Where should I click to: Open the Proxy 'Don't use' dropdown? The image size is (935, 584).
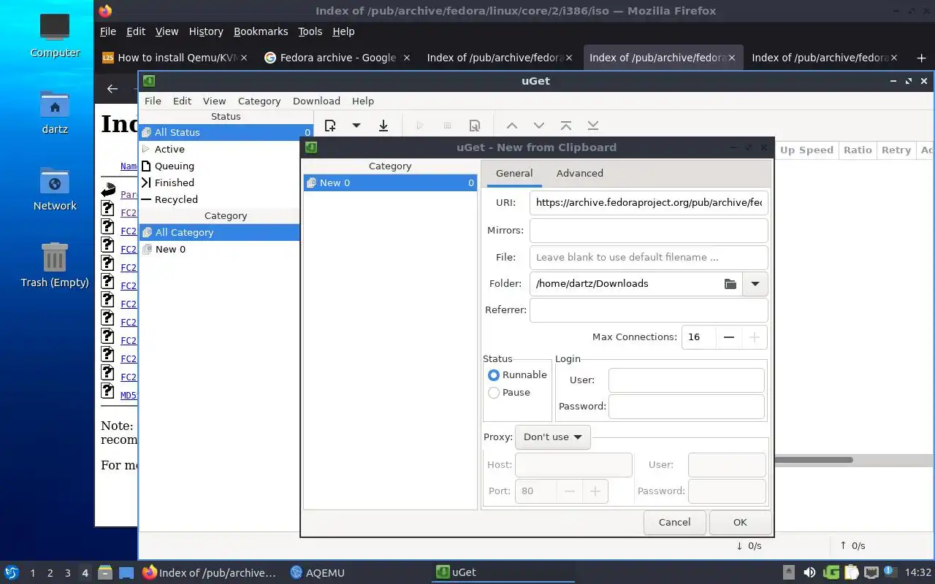553,437
